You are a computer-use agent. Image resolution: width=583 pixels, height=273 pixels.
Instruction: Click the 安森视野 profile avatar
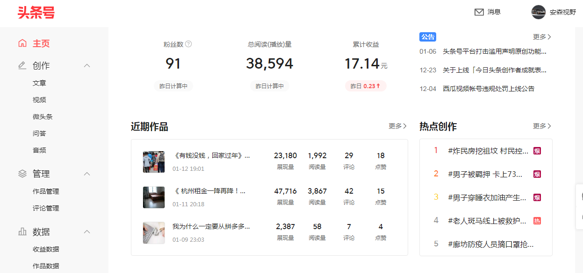coord(539,12)
